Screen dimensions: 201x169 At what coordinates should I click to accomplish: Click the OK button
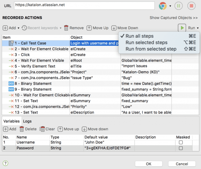pos(149,164)
